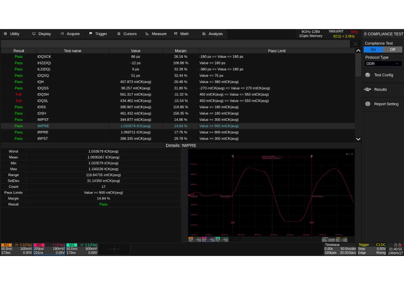Click the Display monitor icon
Screen dimensions: 404x285
[34, 34]
